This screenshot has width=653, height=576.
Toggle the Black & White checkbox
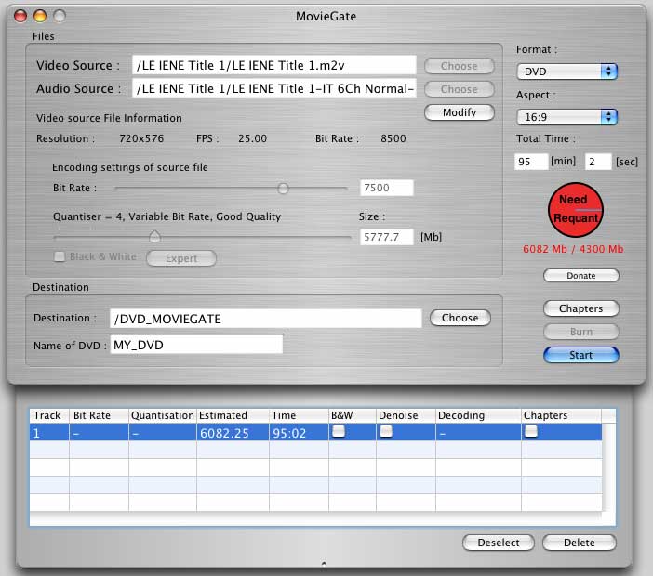click(60, 257)
